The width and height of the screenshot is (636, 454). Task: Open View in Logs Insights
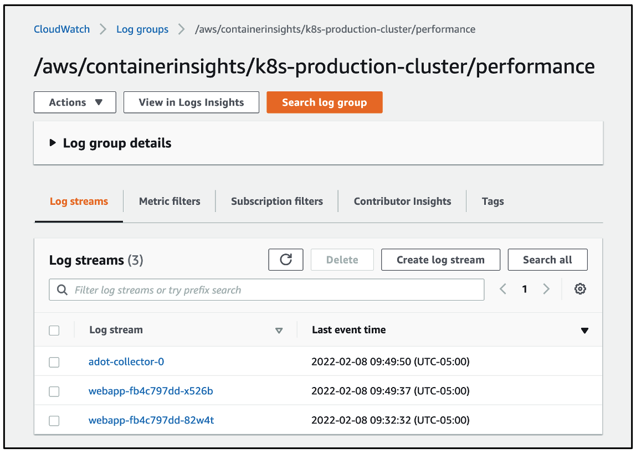[x=191, y=102]
